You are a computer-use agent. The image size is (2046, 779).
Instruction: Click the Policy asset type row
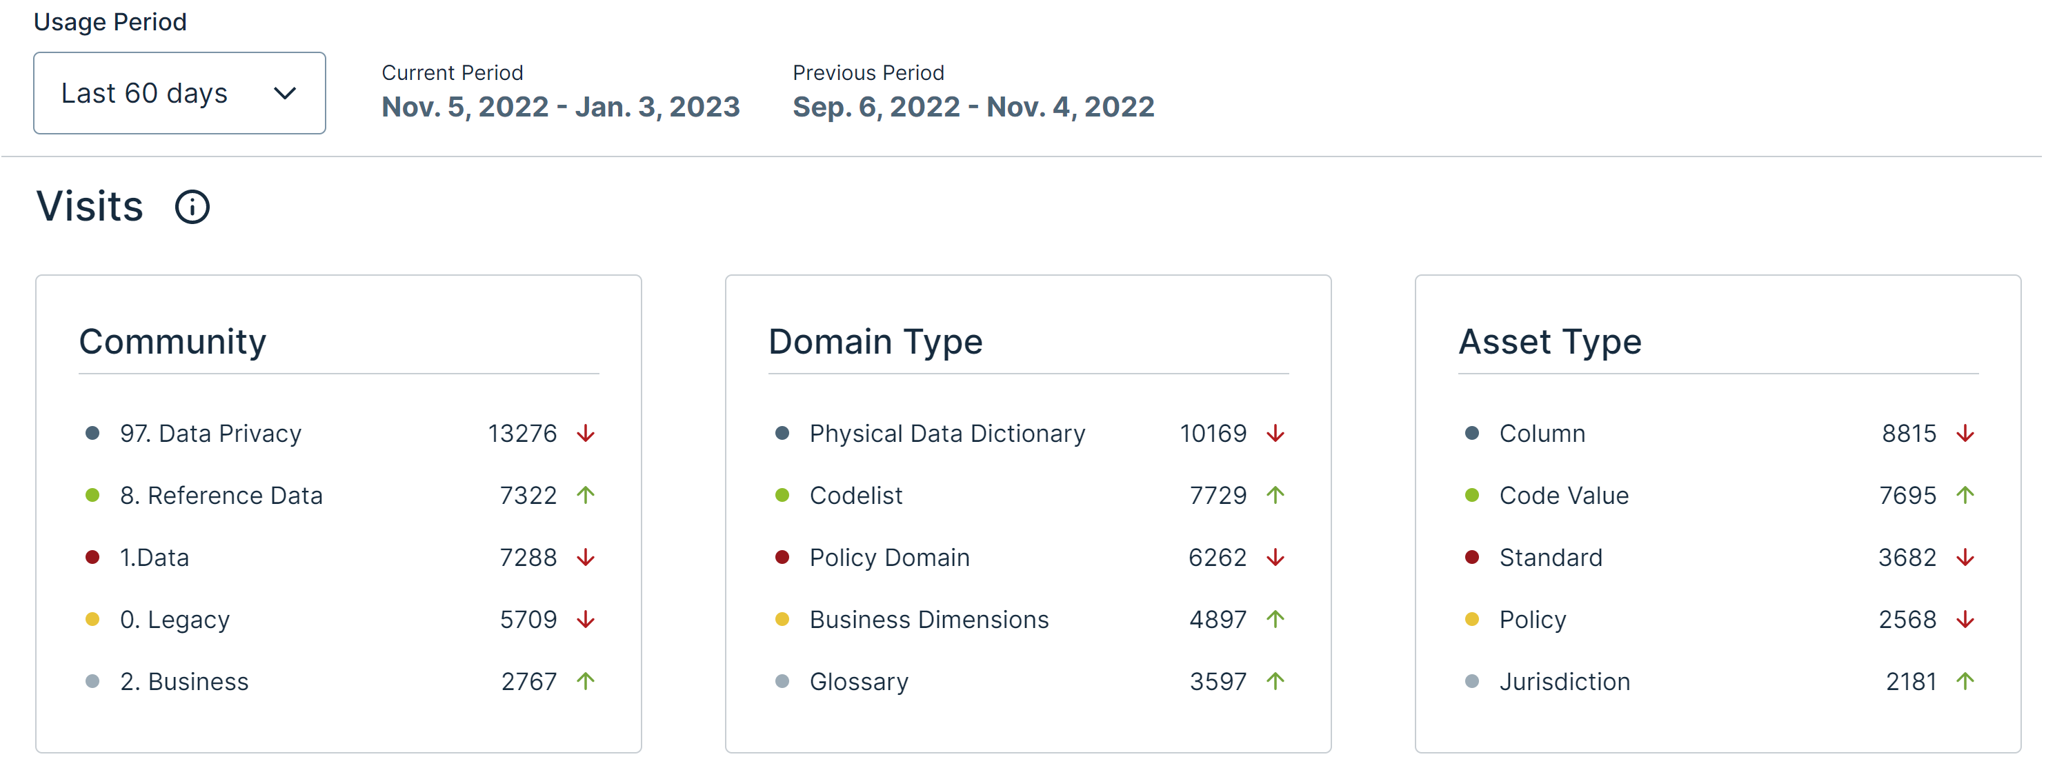pos(1532,619)
